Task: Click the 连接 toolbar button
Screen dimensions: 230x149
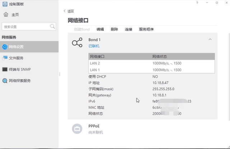Action: tap(129, 29)
